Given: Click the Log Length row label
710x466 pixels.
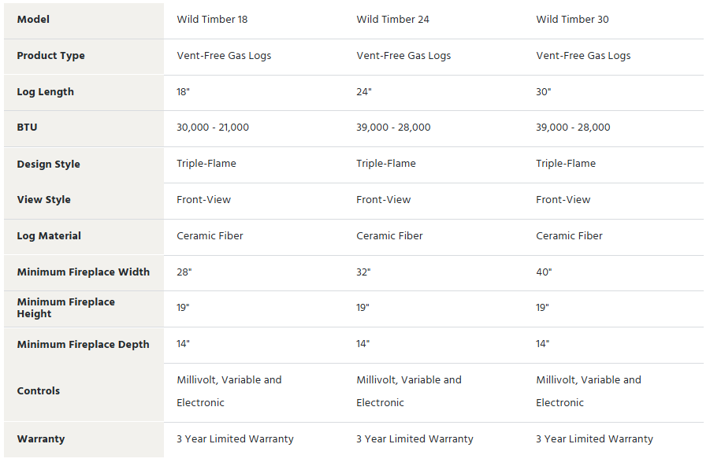Looking at the screenshot, I should [x=45, y=92].
